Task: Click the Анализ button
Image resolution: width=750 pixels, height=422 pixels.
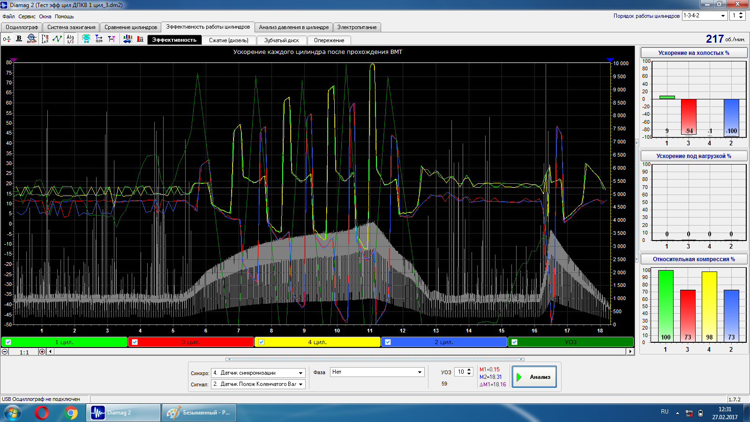Action: (x=534, y=377)
